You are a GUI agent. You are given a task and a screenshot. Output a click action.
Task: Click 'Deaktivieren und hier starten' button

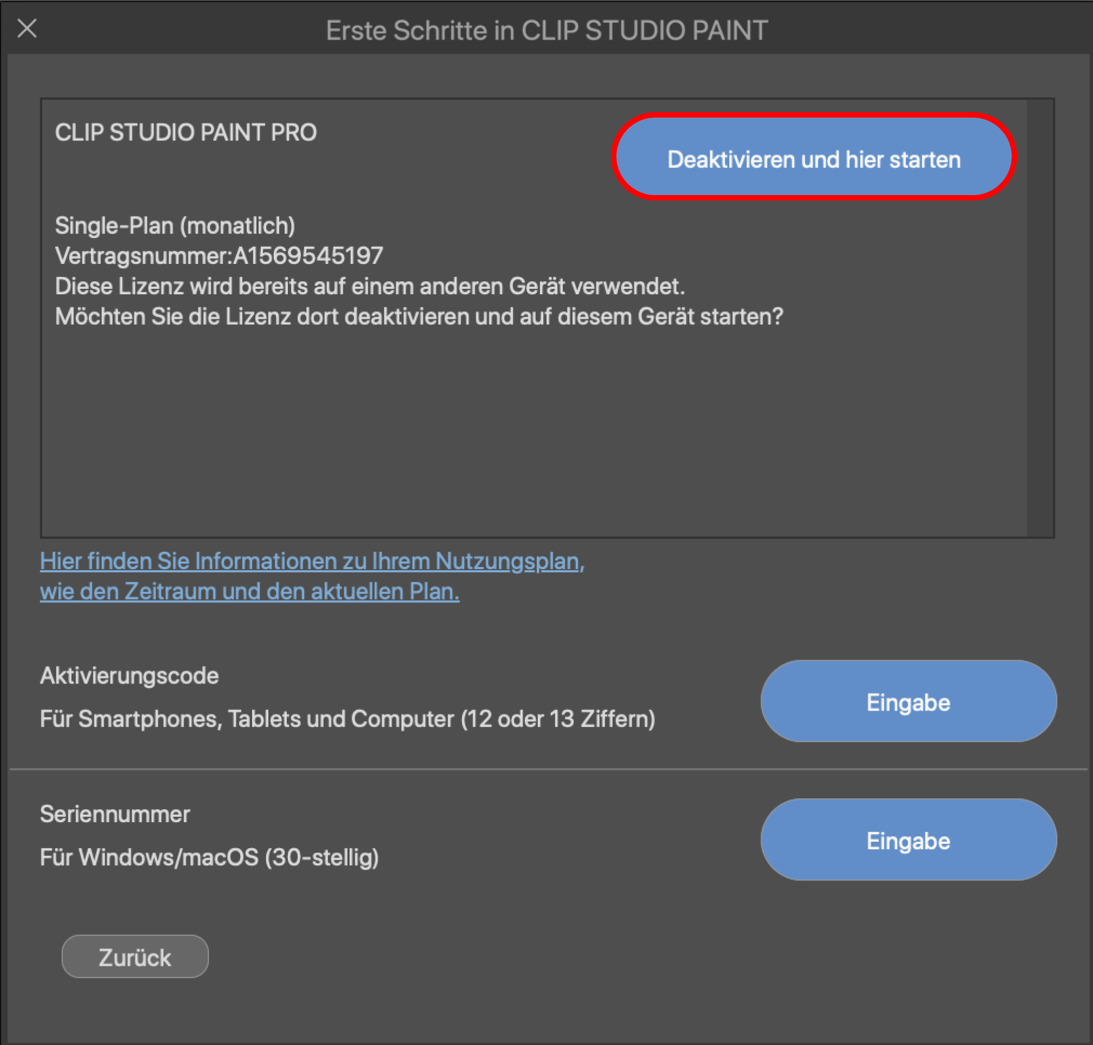pyautogui.click(x=813, y=159)
